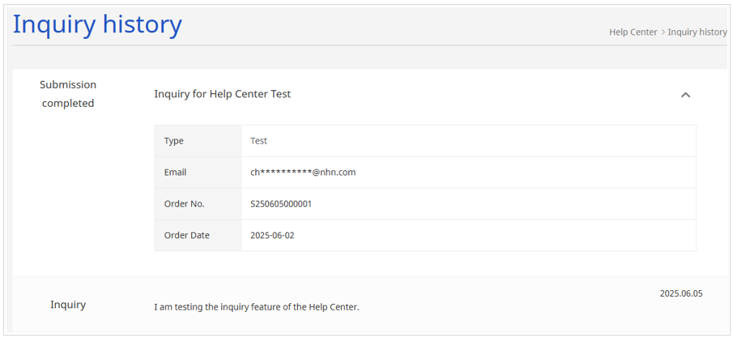Click inside the inquiry details table
This screenshot has height=338, width=733.
click(425, 188)
